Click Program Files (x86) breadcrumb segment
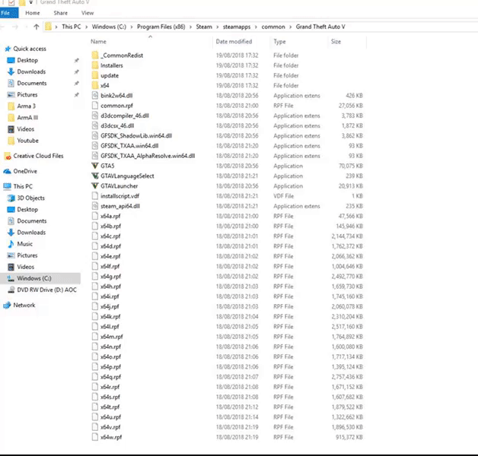Image resolution: width=478 pixels, height=456 pixels. (x=161, y=27)
